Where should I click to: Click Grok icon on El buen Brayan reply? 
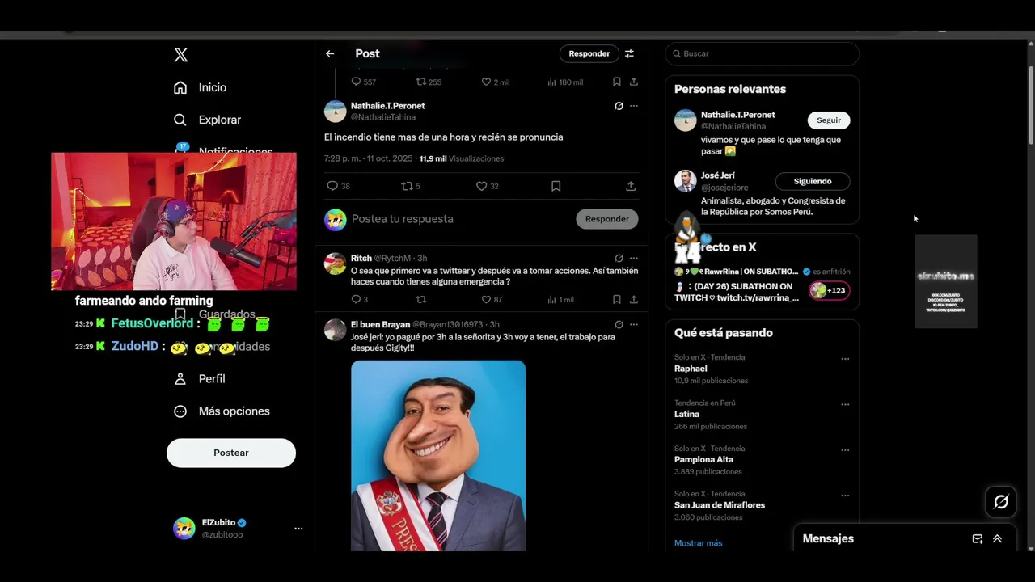coord(619,325)
